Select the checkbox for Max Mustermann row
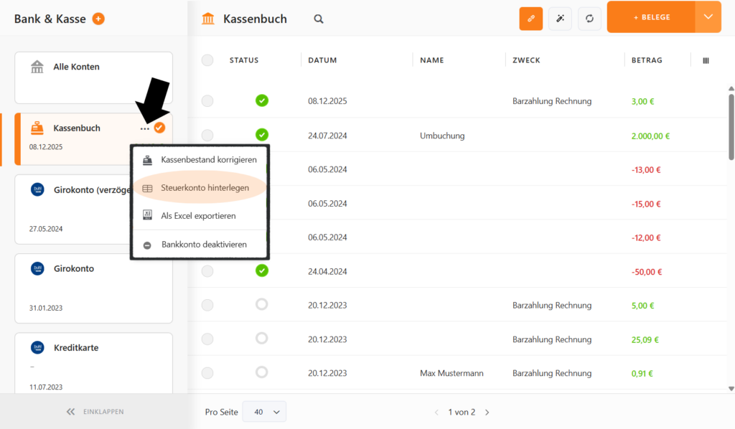The height and width of the screenshot is (429, 735). pos(207,373)
